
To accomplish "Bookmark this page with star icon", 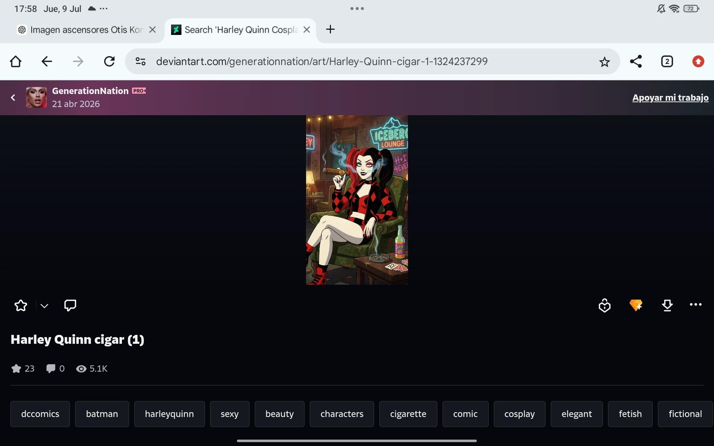I will click(605, 62).
